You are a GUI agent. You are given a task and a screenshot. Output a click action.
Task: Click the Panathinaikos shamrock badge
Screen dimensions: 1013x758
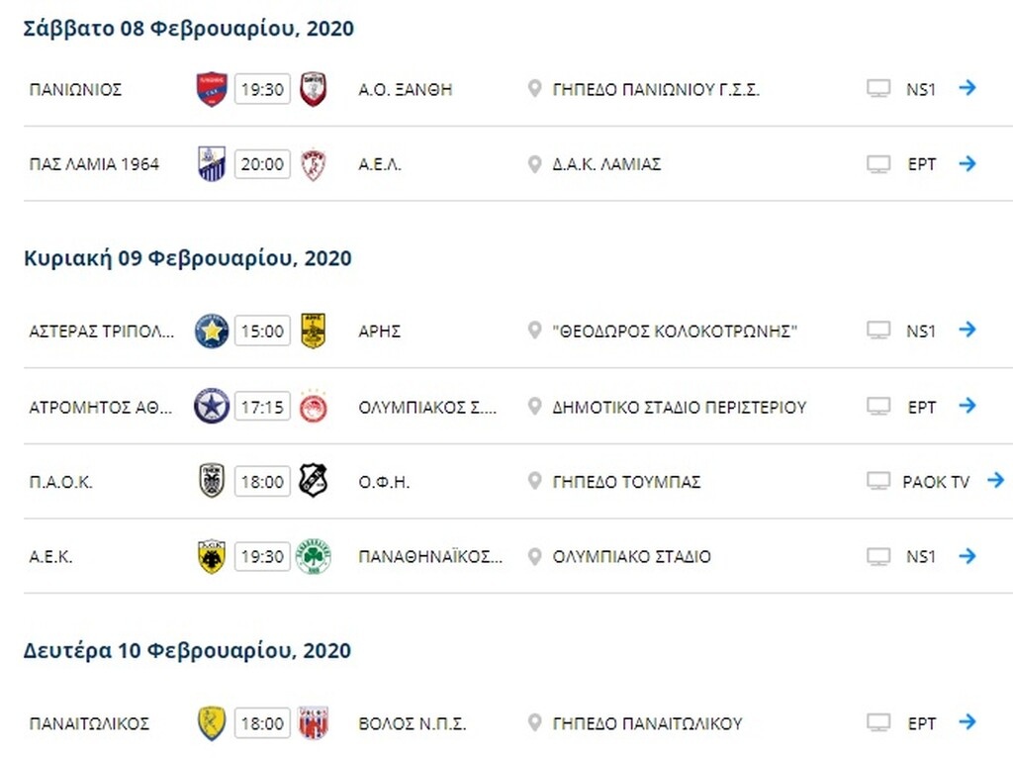click(313, 556)
